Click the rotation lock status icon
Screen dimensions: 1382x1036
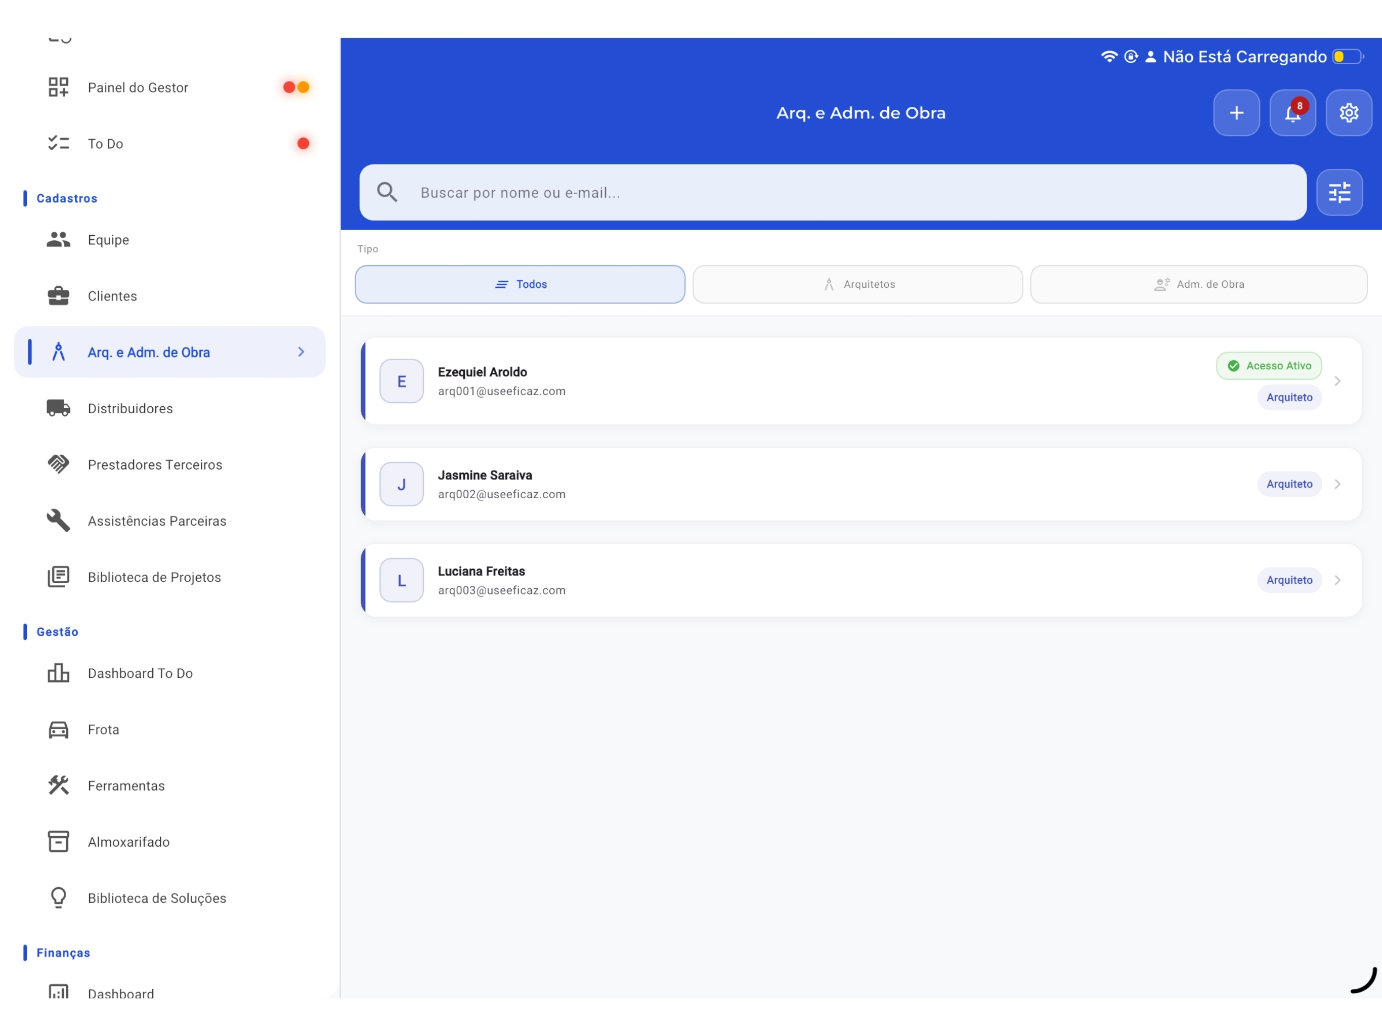click(x=1131, y=57)
